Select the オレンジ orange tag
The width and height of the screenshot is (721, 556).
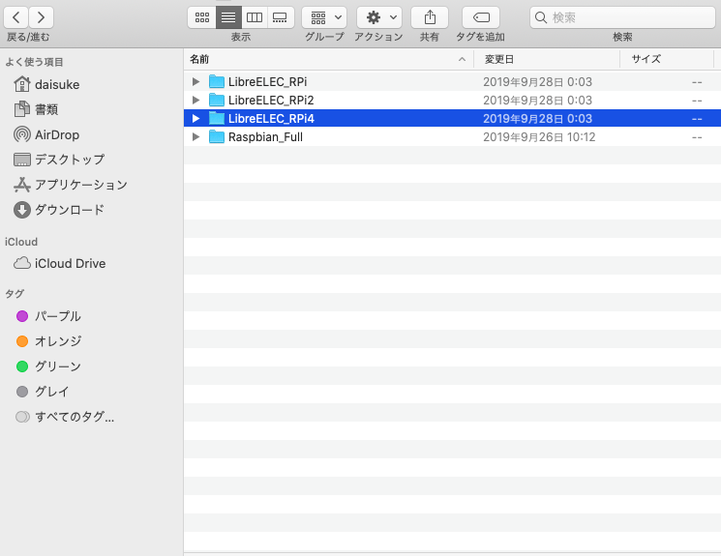coord(48,341)
